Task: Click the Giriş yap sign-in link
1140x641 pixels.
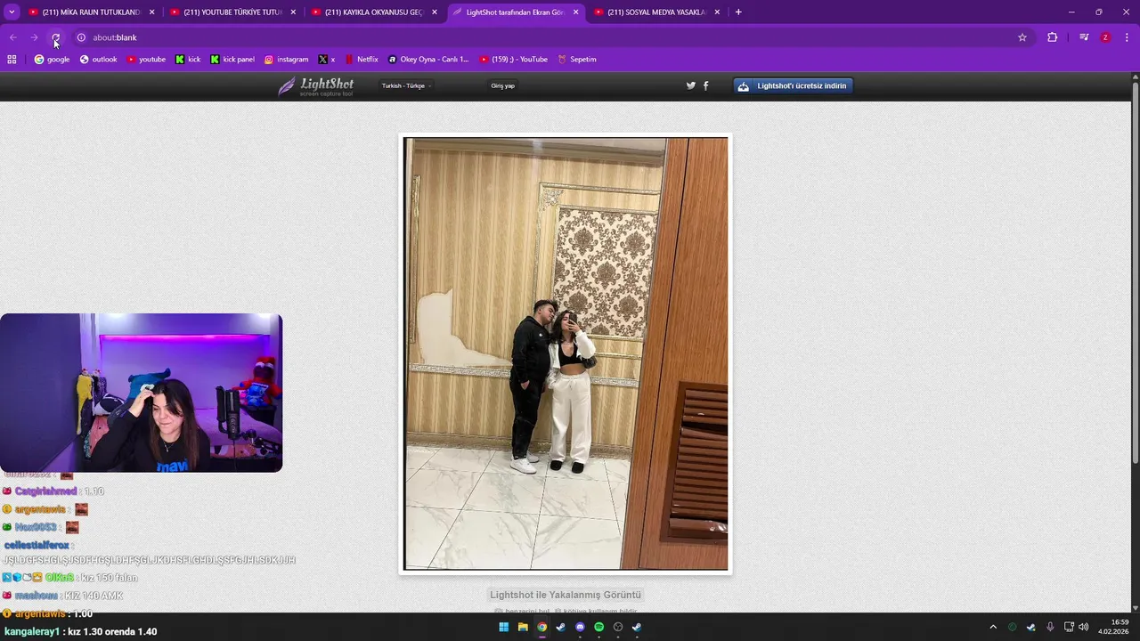Action: point(502,85)
